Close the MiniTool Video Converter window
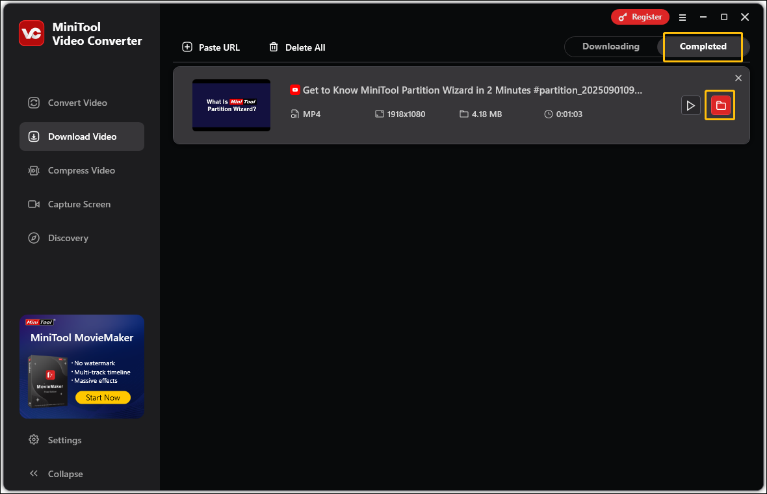Image resolution: width=767 pixels, height=494 pixels. [x=745, y=17]
